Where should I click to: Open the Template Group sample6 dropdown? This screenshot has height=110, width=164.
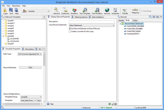(41, 97)
